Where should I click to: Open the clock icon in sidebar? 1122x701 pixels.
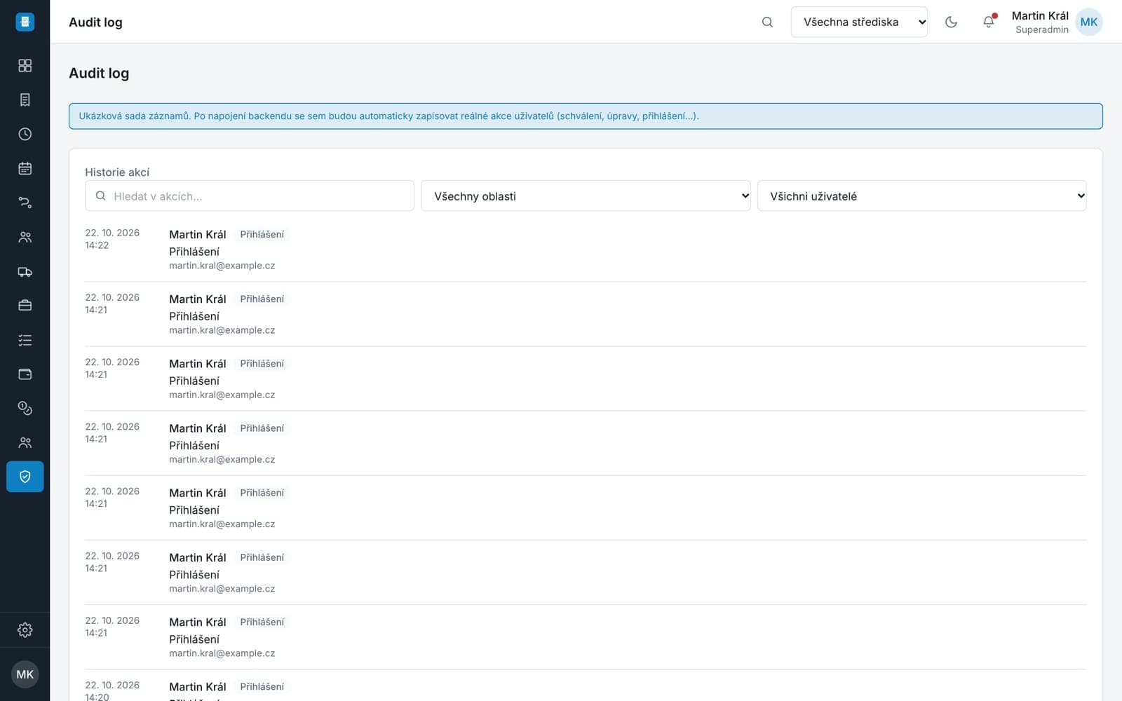tap(25, 134)
